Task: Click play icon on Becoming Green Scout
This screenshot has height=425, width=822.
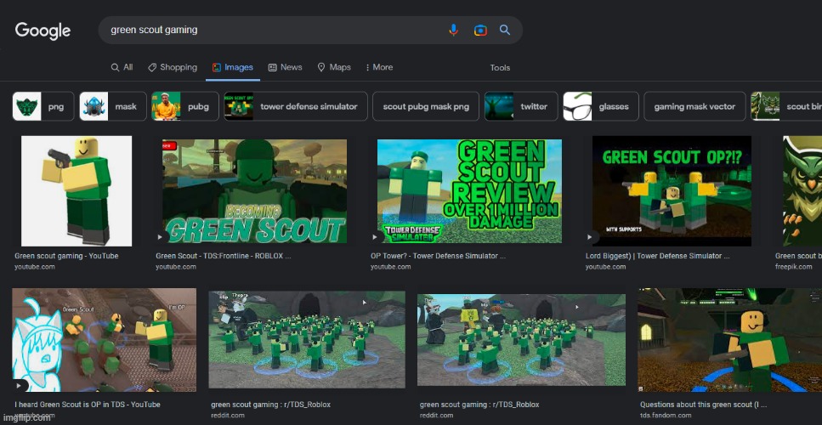Action: coord(161,237)
